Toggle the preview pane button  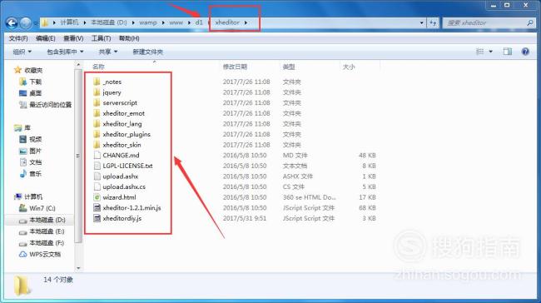(x=507, y=52)
